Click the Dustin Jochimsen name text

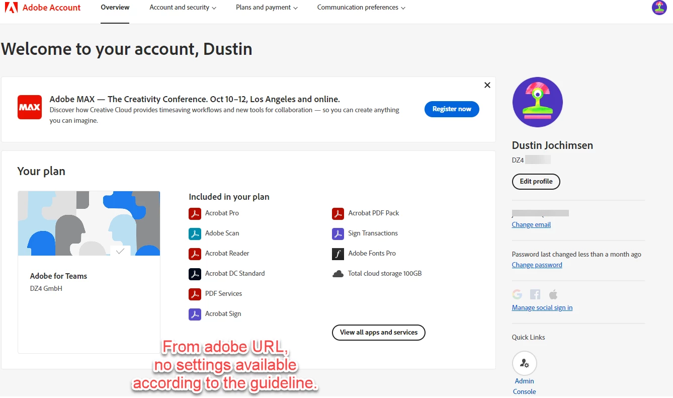pyautogui.click(x=552, y=145)
